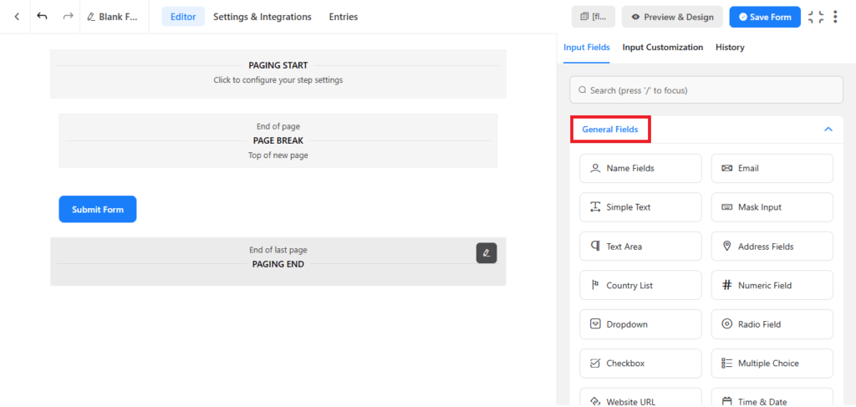Select the Page Break block
Image resolution: width=856 pixels, height=407 pixels.
(x=278, y=140)
